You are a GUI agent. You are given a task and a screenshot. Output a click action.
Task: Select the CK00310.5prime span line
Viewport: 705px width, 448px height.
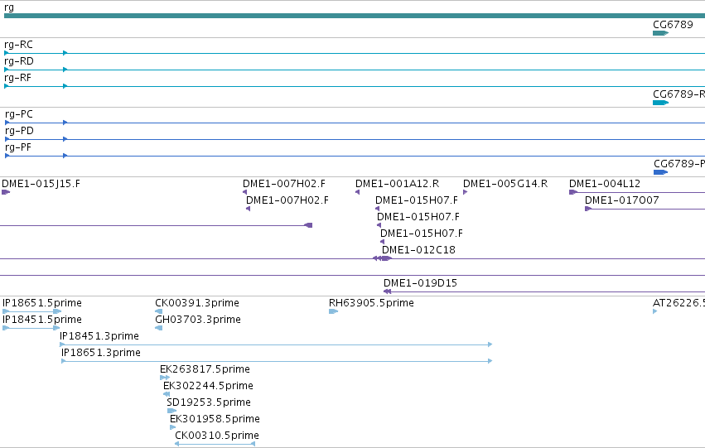(x=215, y=444)
